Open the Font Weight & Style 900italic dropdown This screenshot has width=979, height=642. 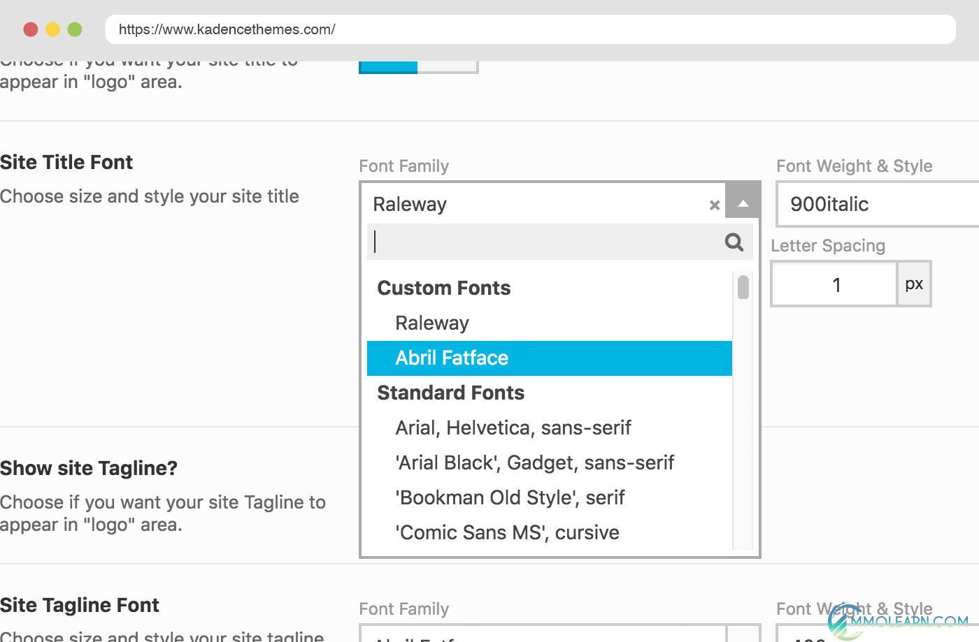click(878, 204)
